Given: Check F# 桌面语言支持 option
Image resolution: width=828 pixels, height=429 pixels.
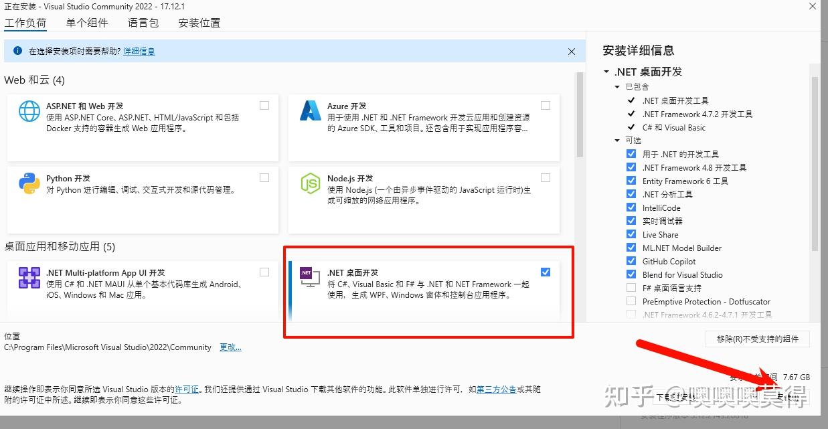Looking at the screenshot, I should click(x=631, y=288).
